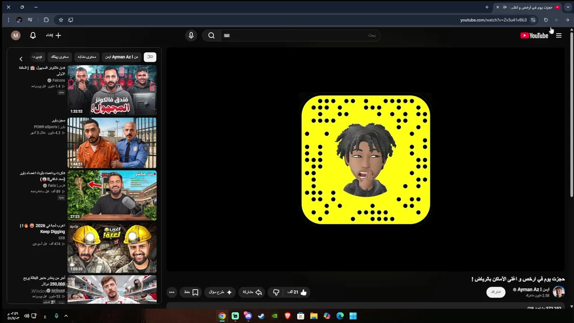The height and width of the screenshot is (323, 574).
Task: Open the notifications bell
Action: point(33,35)
